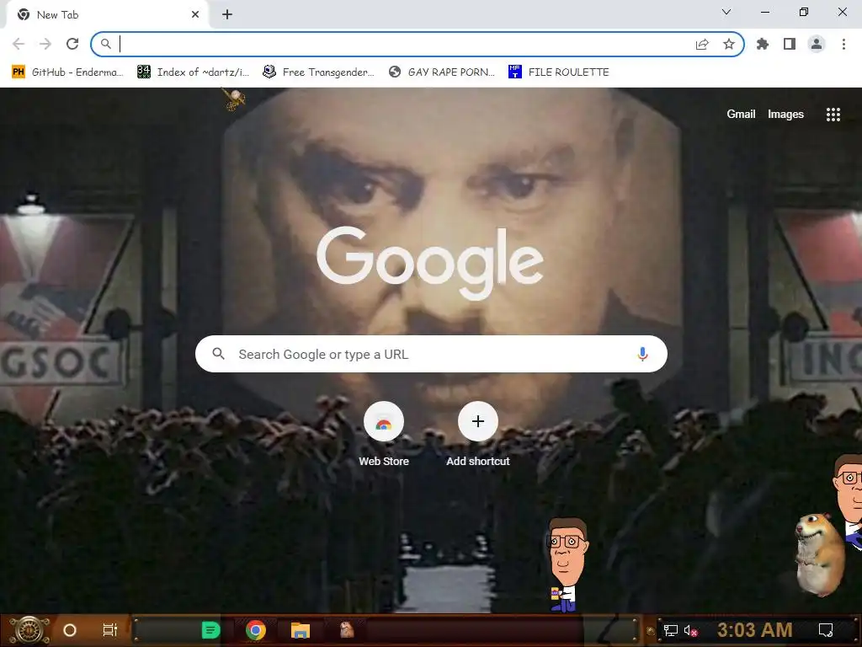This screenshot has height=647, width=862.
Task: Click the network icon in the system tray
Action: 671,630
